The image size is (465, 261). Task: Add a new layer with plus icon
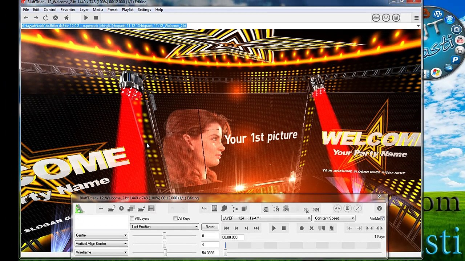(101, 208)
